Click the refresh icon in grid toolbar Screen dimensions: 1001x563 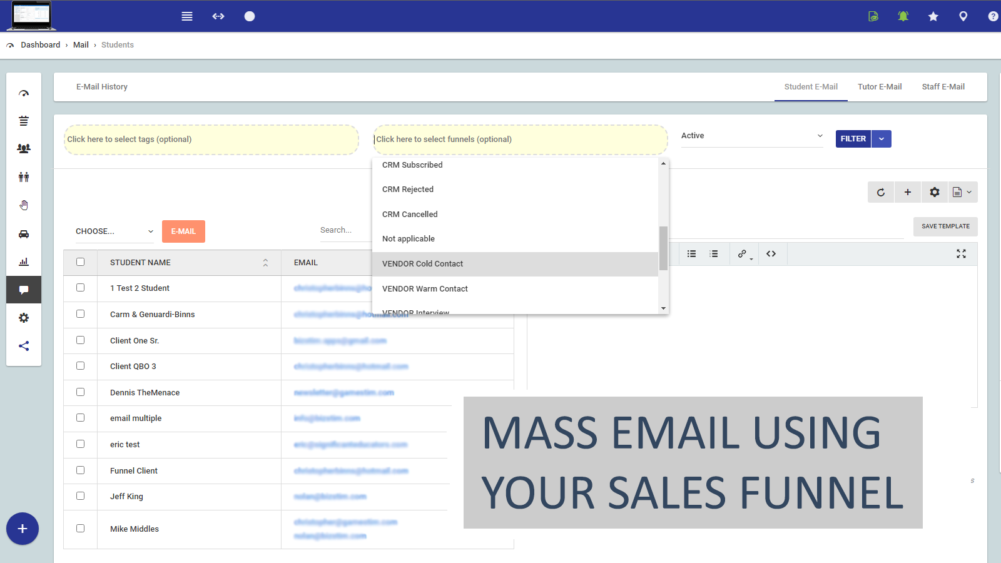[x=881, y=193]
